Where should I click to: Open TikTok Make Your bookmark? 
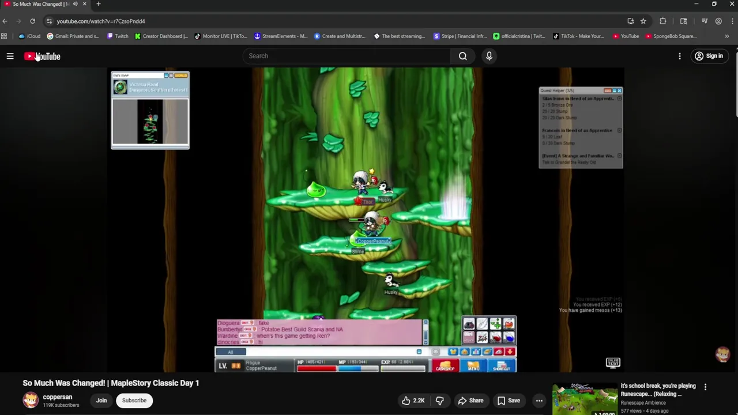(x=579, y=36)
